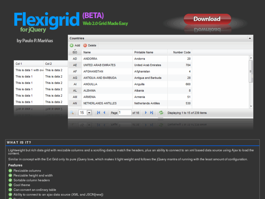Jump to the last page icon

point(152,112)
